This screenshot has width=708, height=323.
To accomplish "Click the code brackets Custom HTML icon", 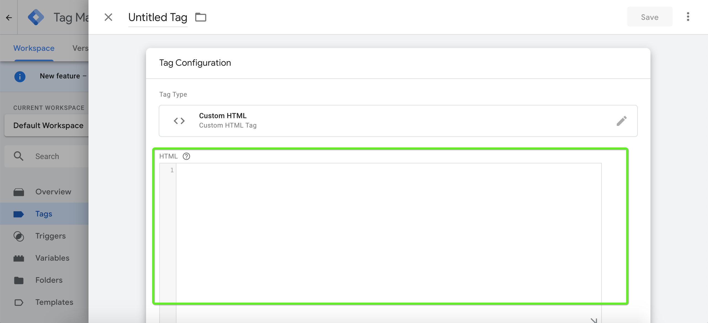I will tap(179, 121).
